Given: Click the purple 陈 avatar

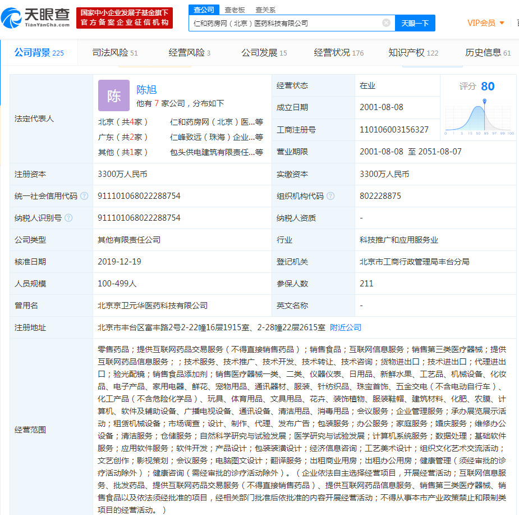Looking at the screenshot, I should pyautogui.click(x=114, y=95).
